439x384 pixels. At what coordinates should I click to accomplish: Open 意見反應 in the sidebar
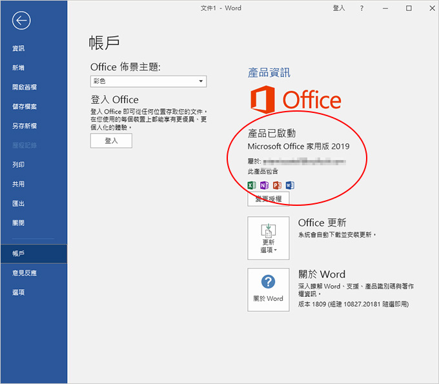point(25,273)
